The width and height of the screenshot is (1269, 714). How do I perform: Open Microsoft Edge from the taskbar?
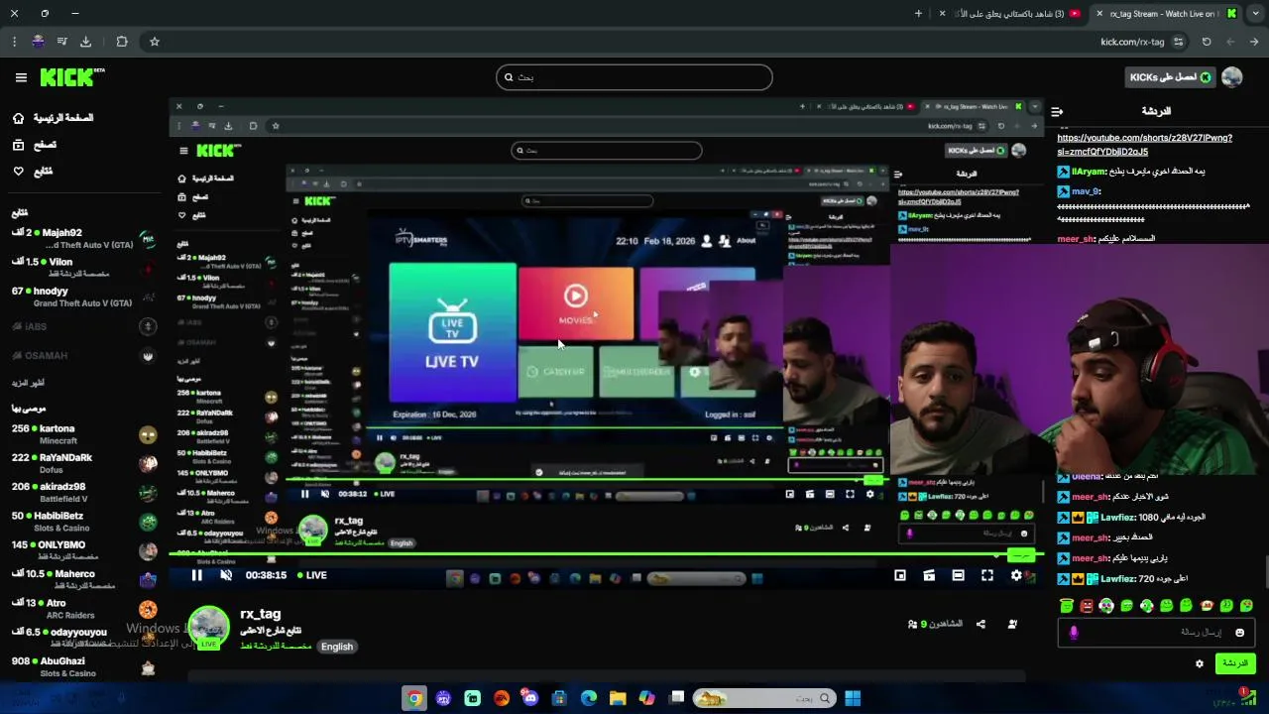589,698
